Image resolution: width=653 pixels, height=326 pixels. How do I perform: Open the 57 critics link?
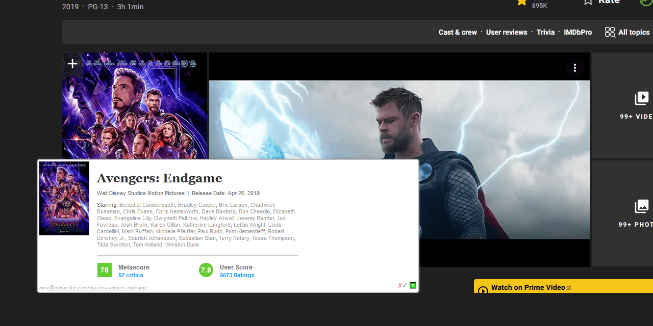pyautogui.click(x=131, y=275)
